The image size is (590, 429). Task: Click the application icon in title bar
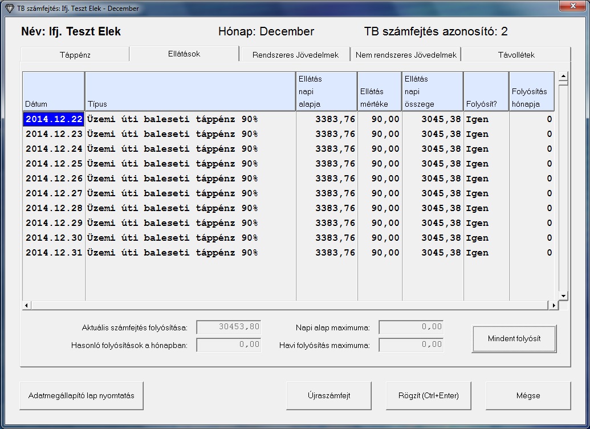pyautogui.click(x=9, y=9)
